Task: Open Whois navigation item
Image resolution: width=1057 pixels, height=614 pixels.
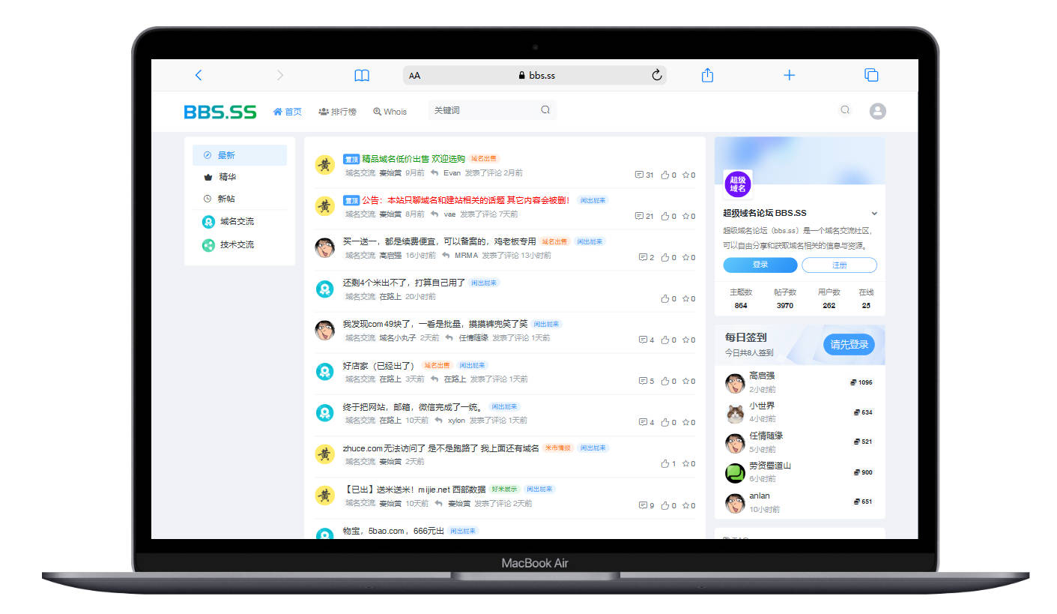Action: click(390, 112)
